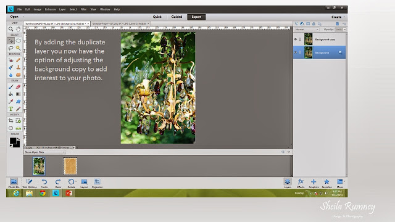The height and width of the screenshot is (222, 395).
Task: Expand the Open button dropdown arrow
Action: [23, 17]
